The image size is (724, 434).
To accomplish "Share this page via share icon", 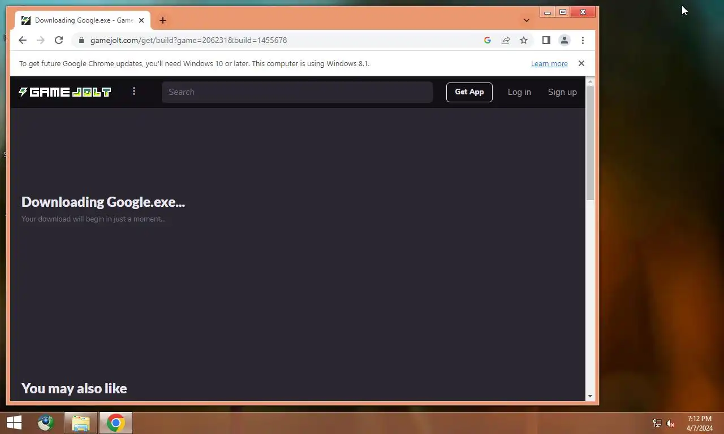I will pos(506,40).
